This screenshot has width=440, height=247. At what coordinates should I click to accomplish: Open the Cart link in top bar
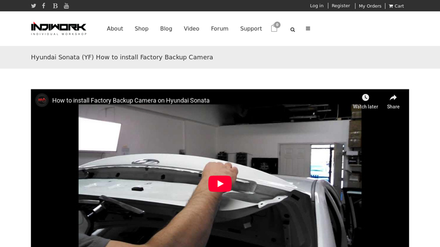tap(396, 6)
